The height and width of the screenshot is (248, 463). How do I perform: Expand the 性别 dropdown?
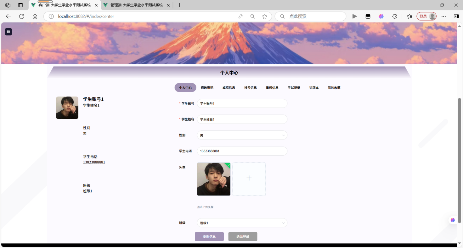[242, 135]
